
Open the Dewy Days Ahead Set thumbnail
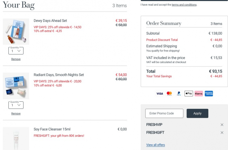coord(16,31)
